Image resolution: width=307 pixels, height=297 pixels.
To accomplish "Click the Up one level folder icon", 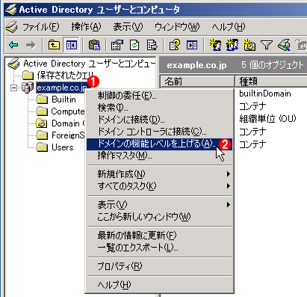I will click(x=54, y=45).
